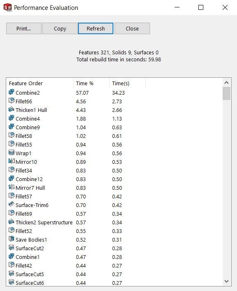This screenshot has width=237, height=291.
Task: Click the Save Bodies1 feature icon
Action: click(x=11, y=239)
